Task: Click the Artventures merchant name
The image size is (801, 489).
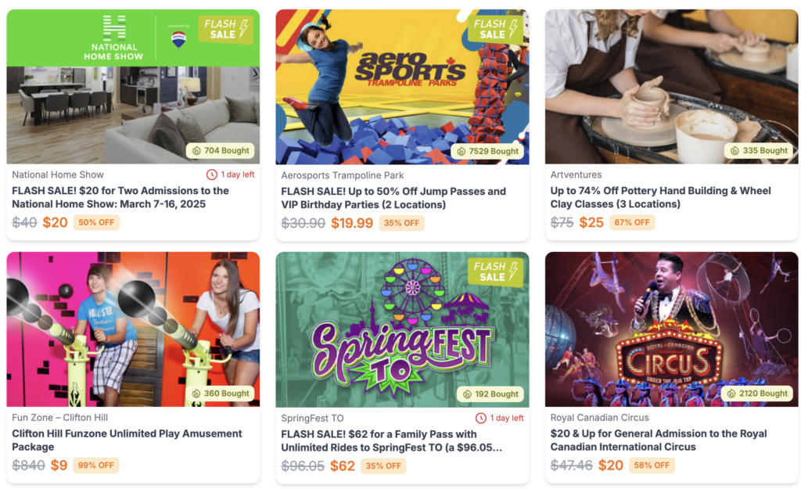Action: click(576, 174)
